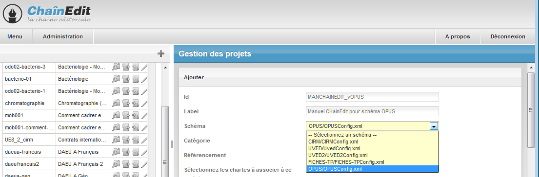Edit bacterio-01 project with pencil icon
Viewport: 539px width, 177px height.
pyautogui.click(x=144, y=79)
